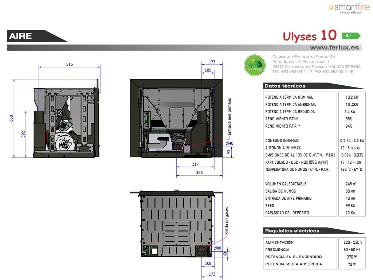Click the 658 height dimension
The height and width of the screenshot is (280, 373).
11,118
